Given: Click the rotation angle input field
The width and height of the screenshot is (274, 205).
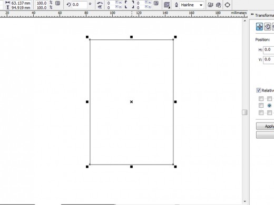Looking at the screenshot, I should point(80,5).
